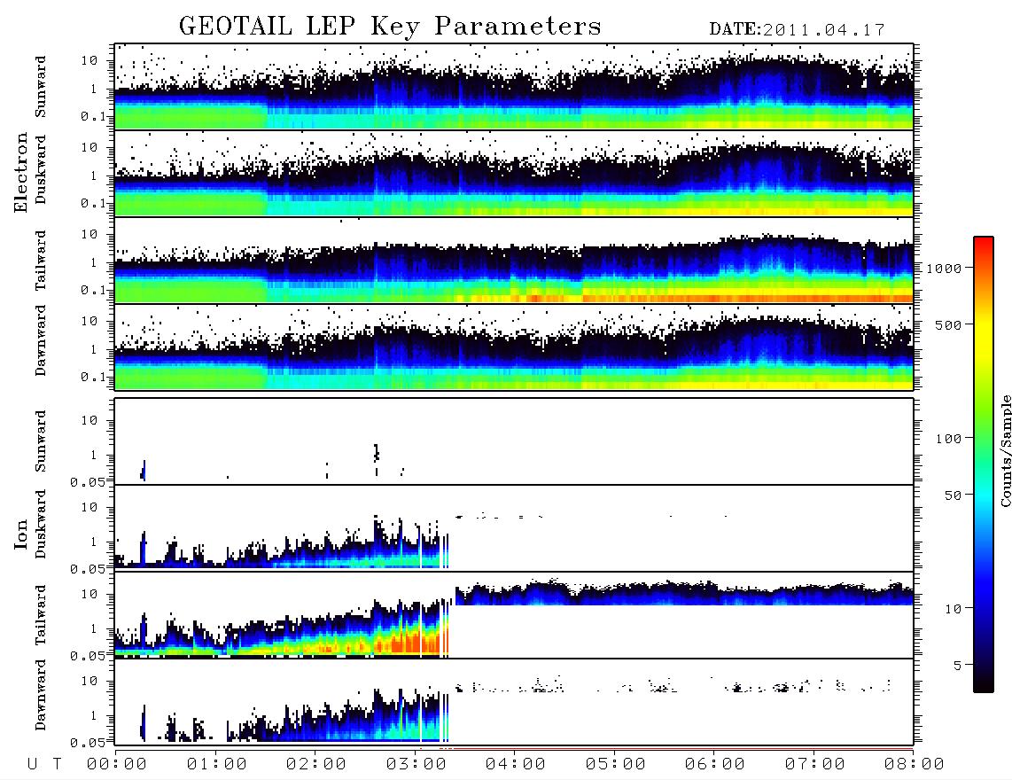This screenshot has height=780, width=1012.
Task: Click the Electron Tailward spectrogram panel
Action: (514, 261)
